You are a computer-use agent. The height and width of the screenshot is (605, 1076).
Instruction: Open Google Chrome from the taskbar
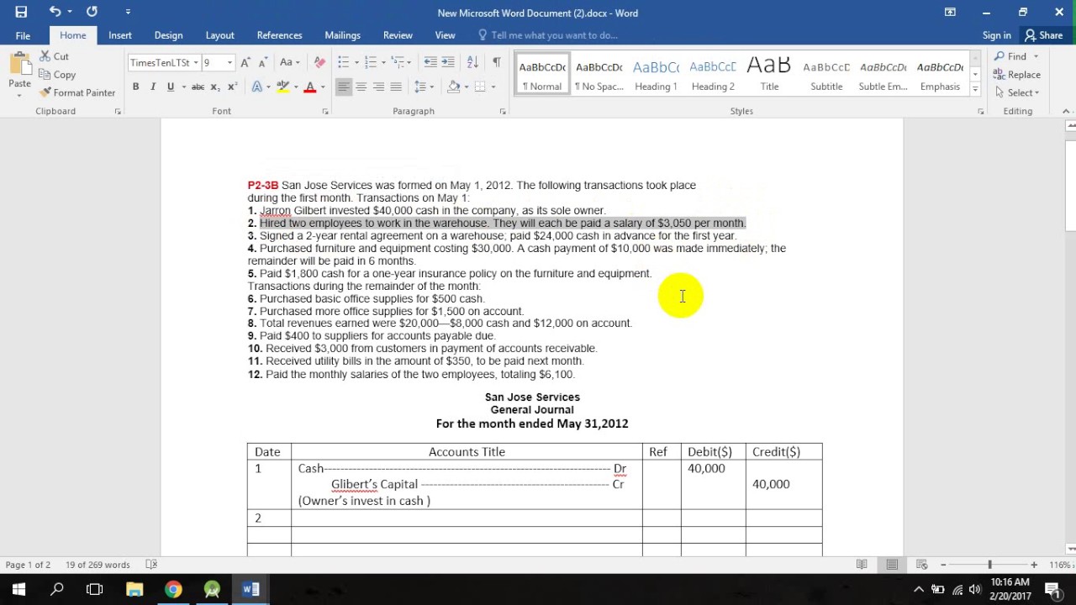coord(173,589)
